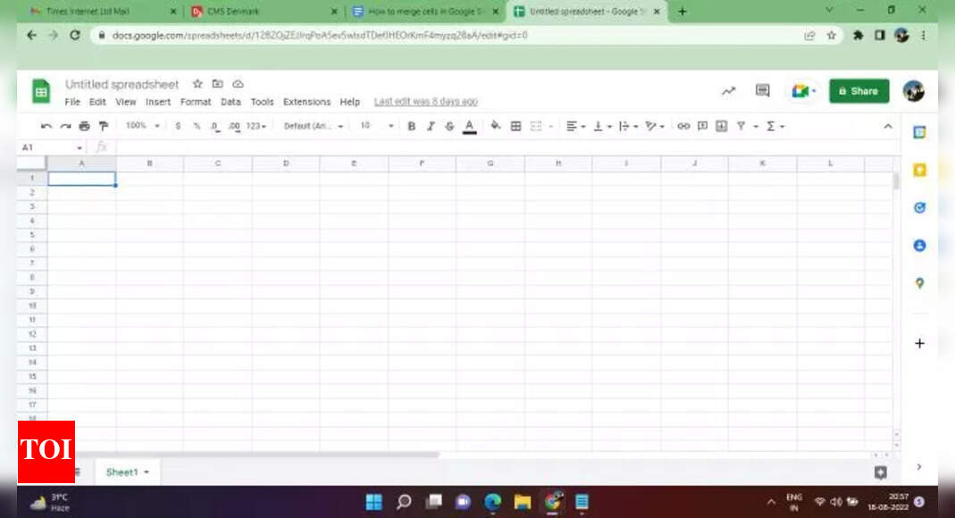
Task: Click the Last edit was 8 days ago link
Action: pyautogui.click(x=427, y=102)
